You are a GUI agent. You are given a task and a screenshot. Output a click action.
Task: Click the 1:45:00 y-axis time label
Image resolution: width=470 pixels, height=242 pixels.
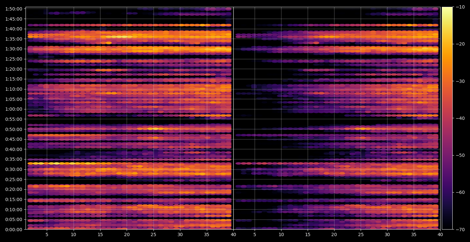pyautogui.click(x=14, y=19)
